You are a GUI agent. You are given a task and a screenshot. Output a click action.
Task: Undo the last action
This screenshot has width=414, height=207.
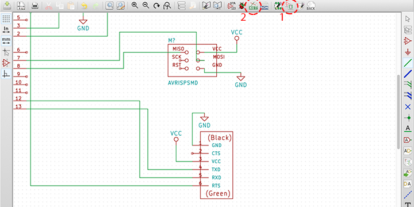pos(84,5)
